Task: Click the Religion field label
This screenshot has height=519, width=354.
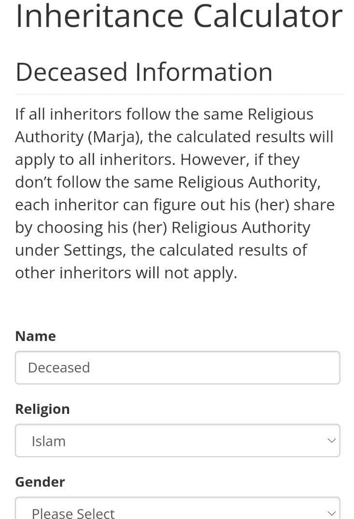Action: point(42,410)
